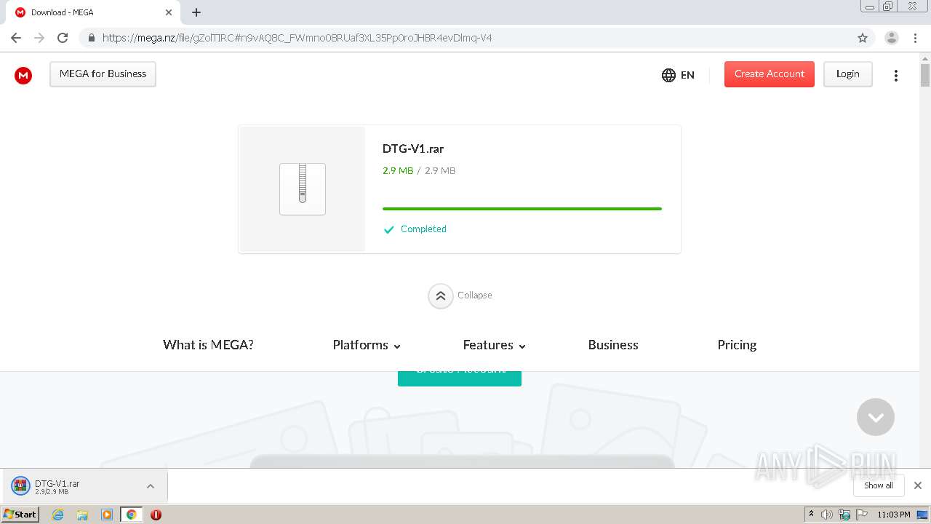The height and width of the screenshot is (524, 931).
Task: Open the Pricing menu item
Action: [737, 345]
